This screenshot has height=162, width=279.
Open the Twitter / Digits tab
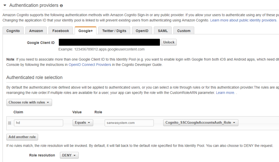(x=114, y=31)
